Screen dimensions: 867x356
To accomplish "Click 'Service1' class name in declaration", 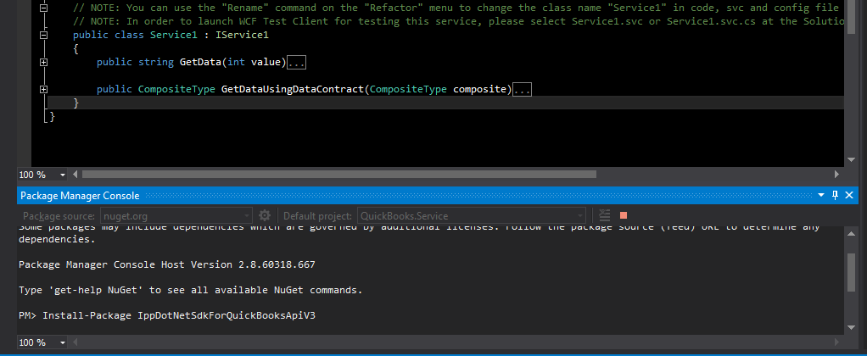I will coord(174,35).
